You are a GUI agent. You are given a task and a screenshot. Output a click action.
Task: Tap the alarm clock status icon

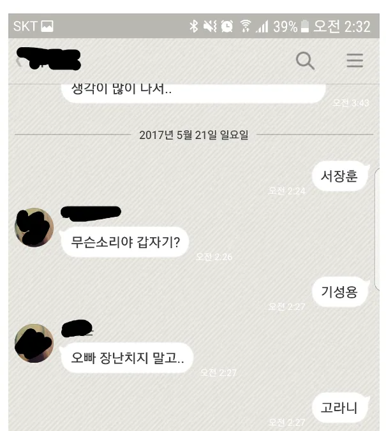coord(226,26)
